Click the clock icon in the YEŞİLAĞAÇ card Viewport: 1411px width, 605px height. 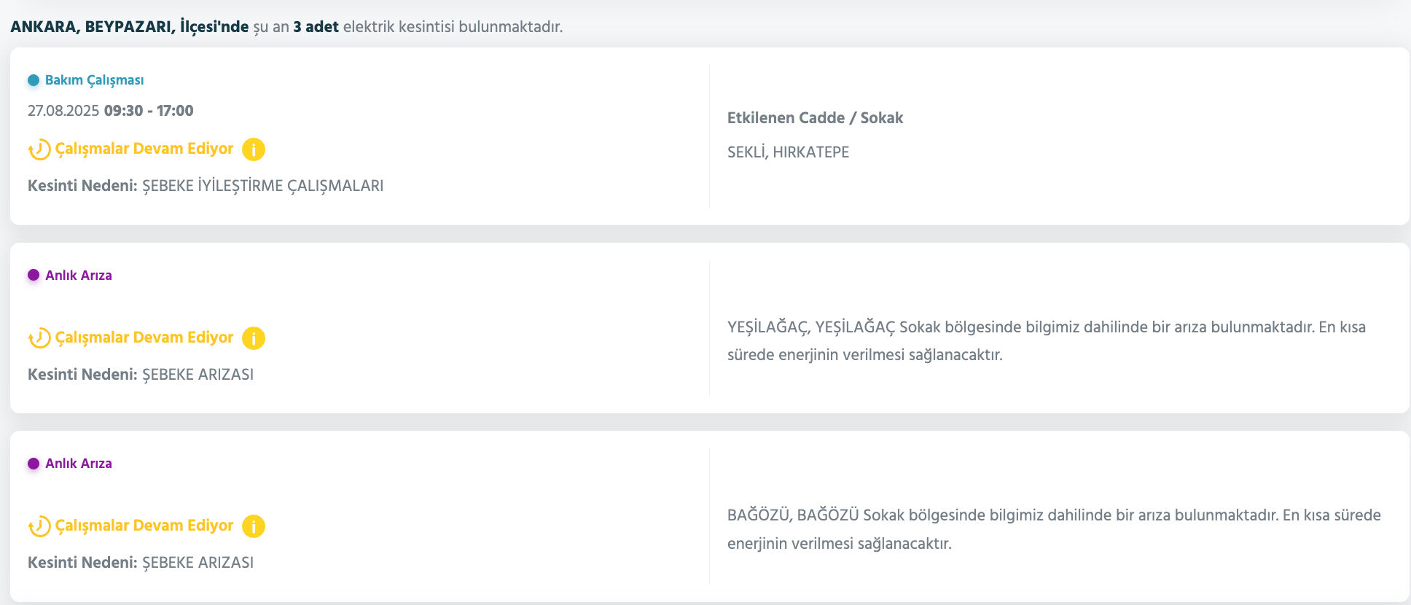[x=38, y=337]
